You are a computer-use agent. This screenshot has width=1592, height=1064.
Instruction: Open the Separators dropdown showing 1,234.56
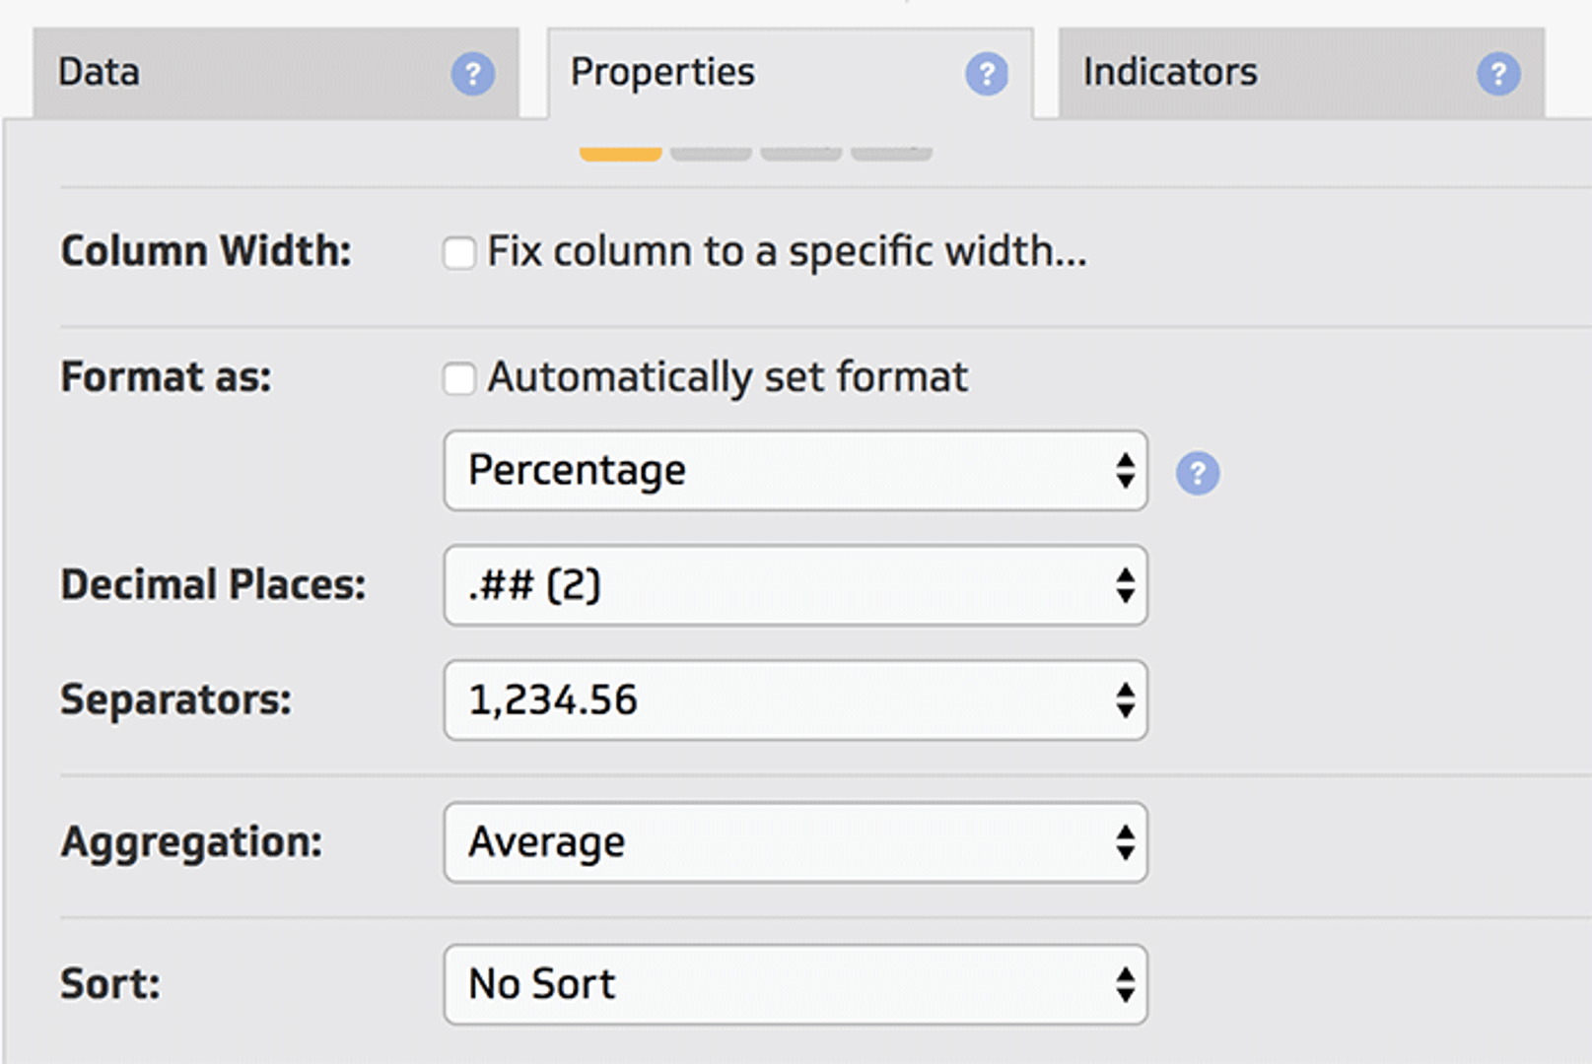[x=795, y=700]
